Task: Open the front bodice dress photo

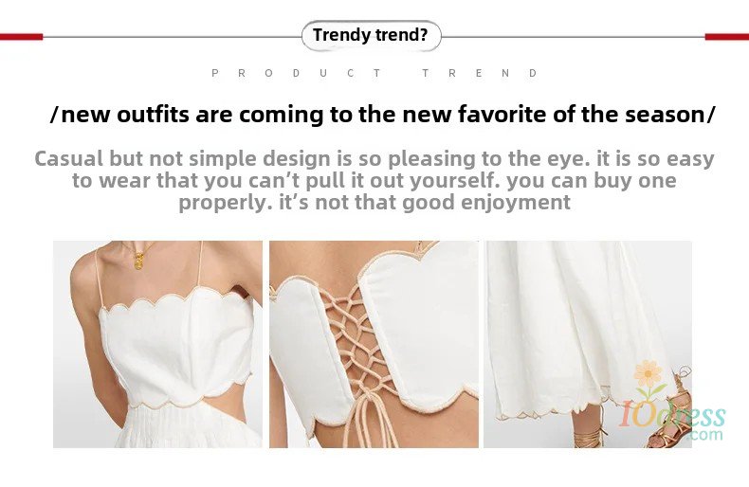Action: tap(157, 344)
